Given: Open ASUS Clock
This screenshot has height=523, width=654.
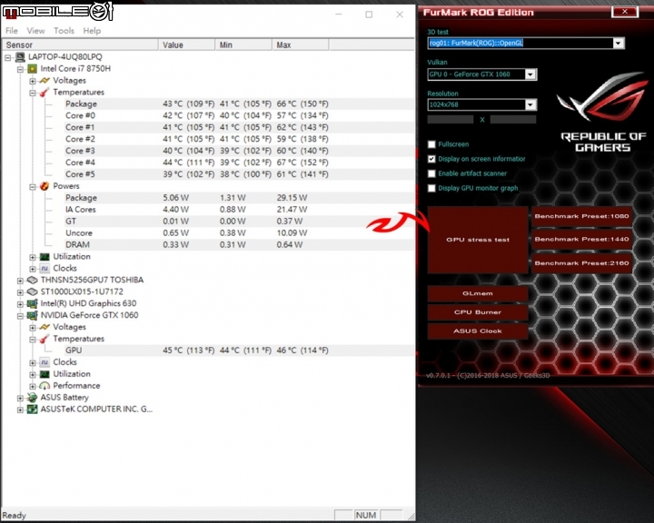Looking at the screenshot, I should tap(478, 331).
